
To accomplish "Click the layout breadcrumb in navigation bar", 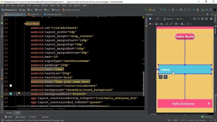I will point(56,10).
